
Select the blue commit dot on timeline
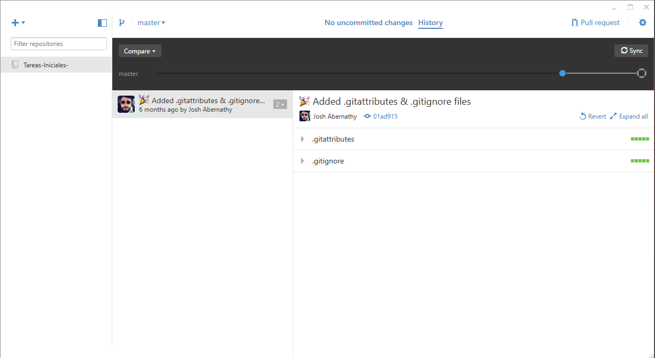(x=562, y=73)
